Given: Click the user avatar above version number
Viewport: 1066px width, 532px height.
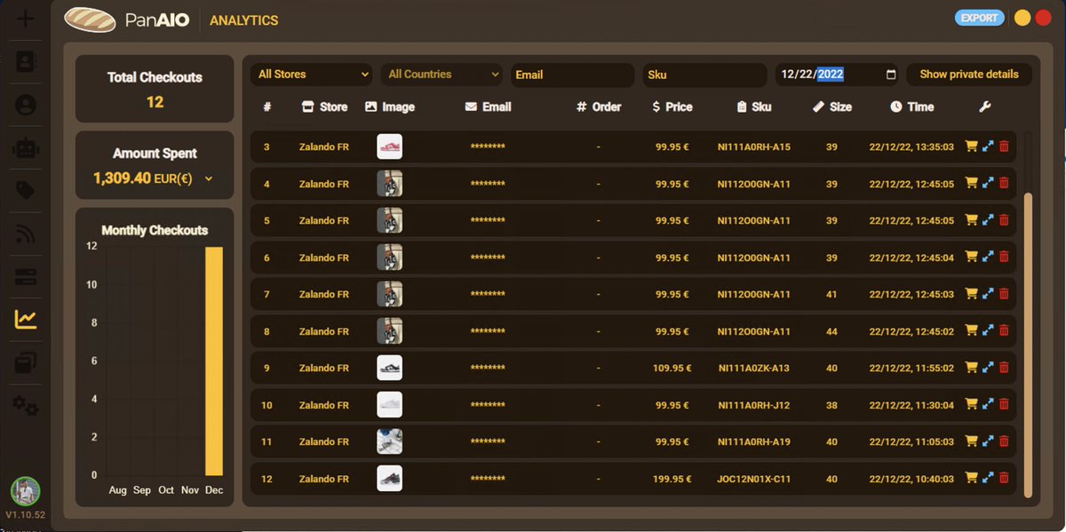Looking at the screenshot, I should pos(25,491).
